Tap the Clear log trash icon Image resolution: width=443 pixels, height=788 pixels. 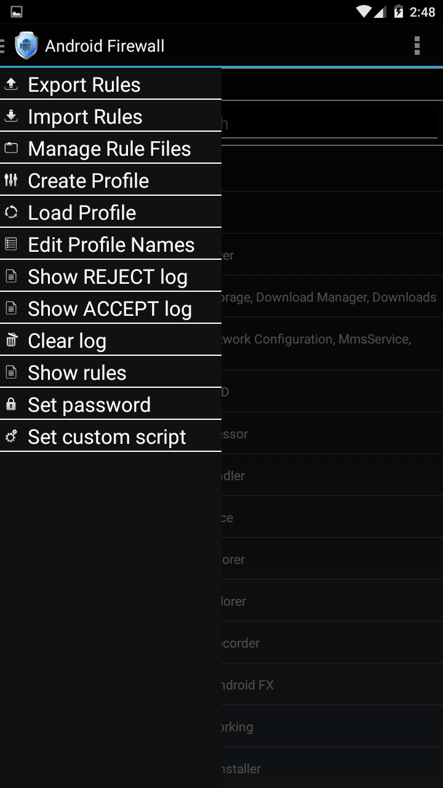[x=11, y=340]
